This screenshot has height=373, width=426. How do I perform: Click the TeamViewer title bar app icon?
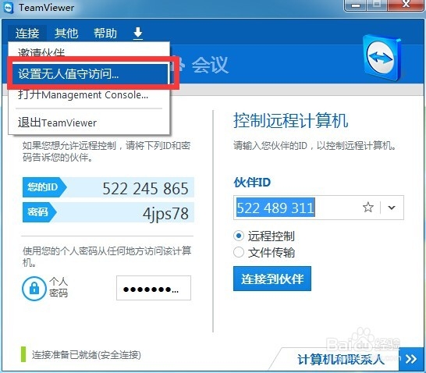click(9, 8)
